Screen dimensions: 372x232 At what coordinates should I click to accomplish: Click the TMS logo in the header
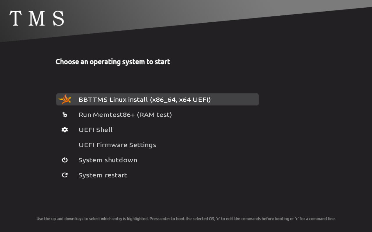point(37,19)
